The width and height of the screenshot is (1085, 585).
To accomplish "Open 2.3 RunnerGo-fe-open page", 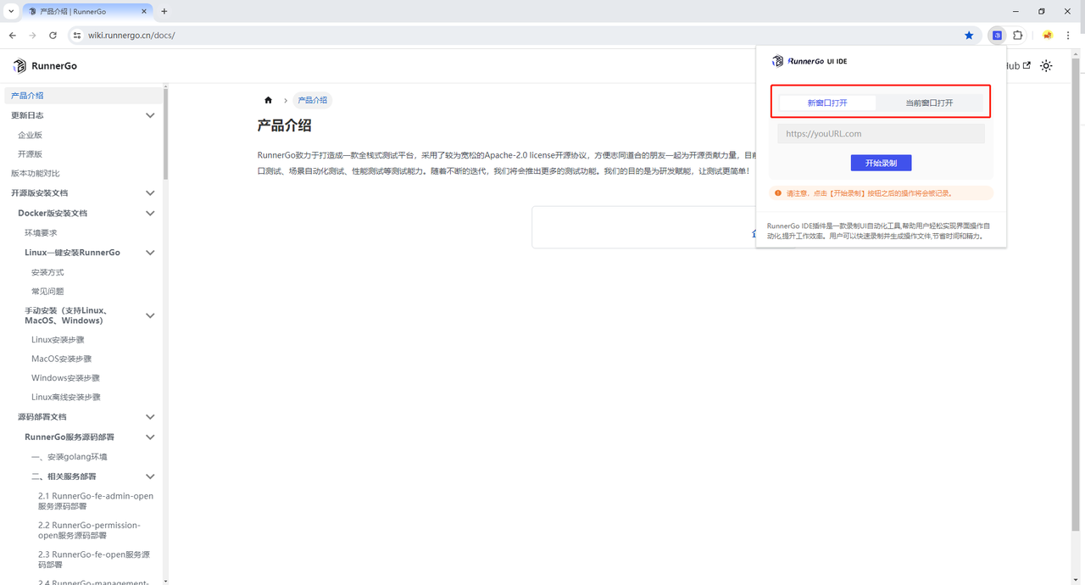I will pyautogui.click(x=94, y=560).
